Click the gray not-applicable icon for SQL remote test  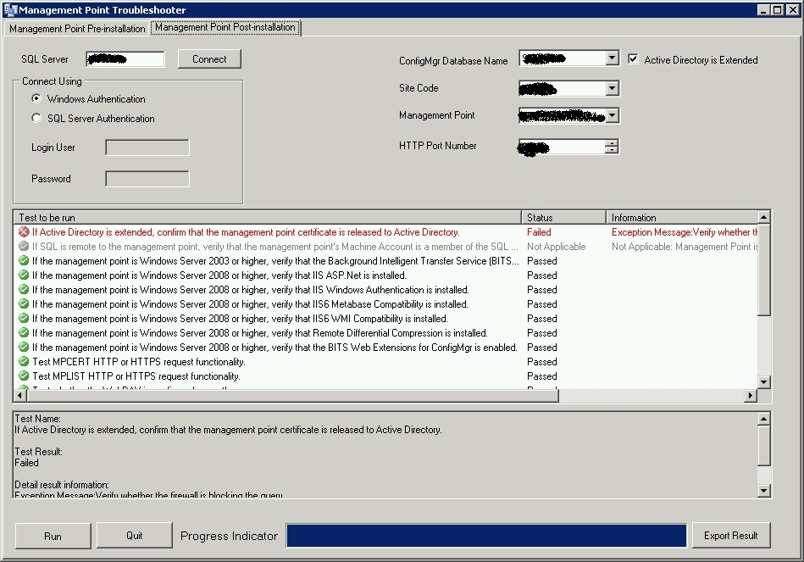click(24, 247)
